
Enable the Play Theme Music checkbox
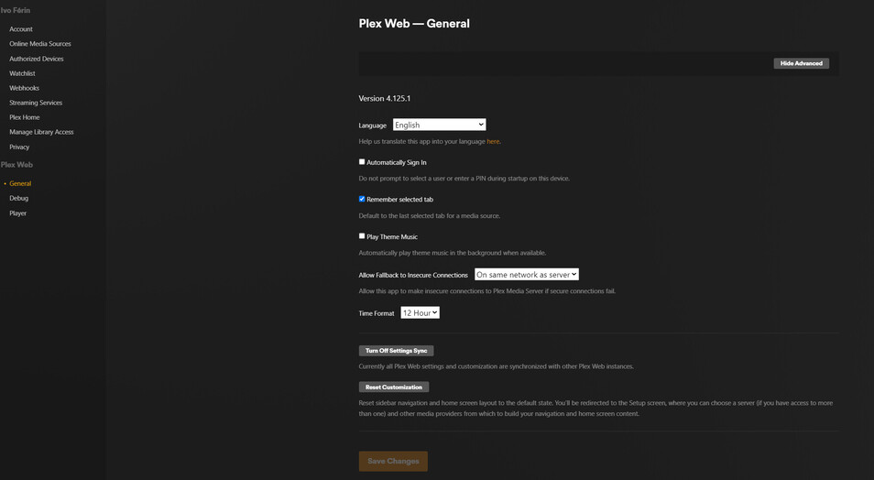[362, 236]
